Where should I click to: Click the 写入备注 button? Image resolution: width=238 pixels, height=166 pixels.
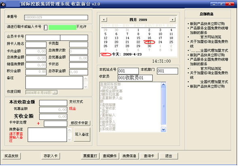coord(82,135)
